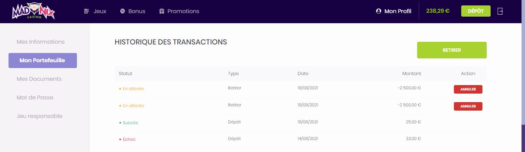Click the Bonus chip icon
This screenshot has height=152, width=525.
coord(123,11)
